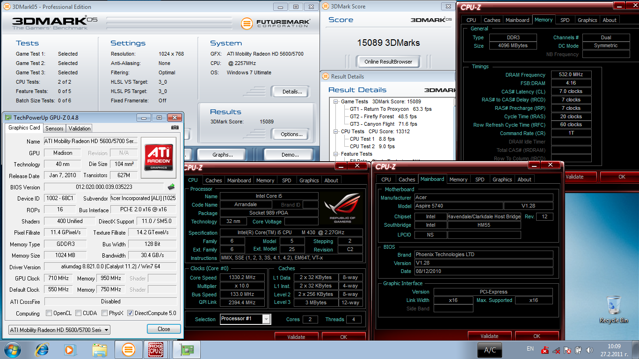Open About tab in CPU-Z Mainboard window
This screenshot has height=359, width=639.
click(524, 179)
